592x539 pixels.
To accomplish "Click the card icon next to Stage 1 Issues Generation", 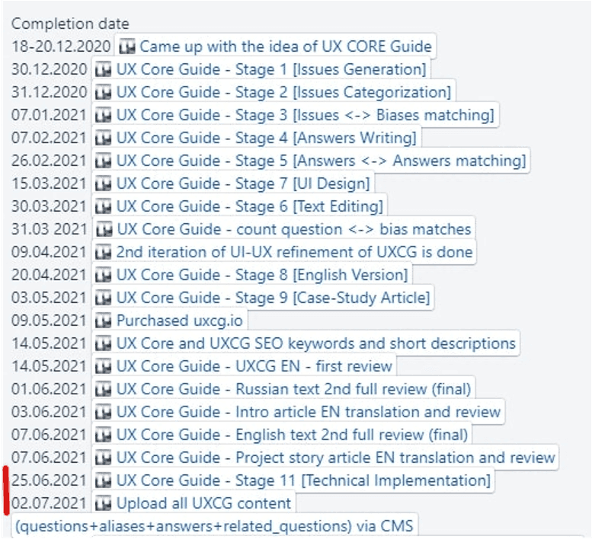I will [104, 70].
